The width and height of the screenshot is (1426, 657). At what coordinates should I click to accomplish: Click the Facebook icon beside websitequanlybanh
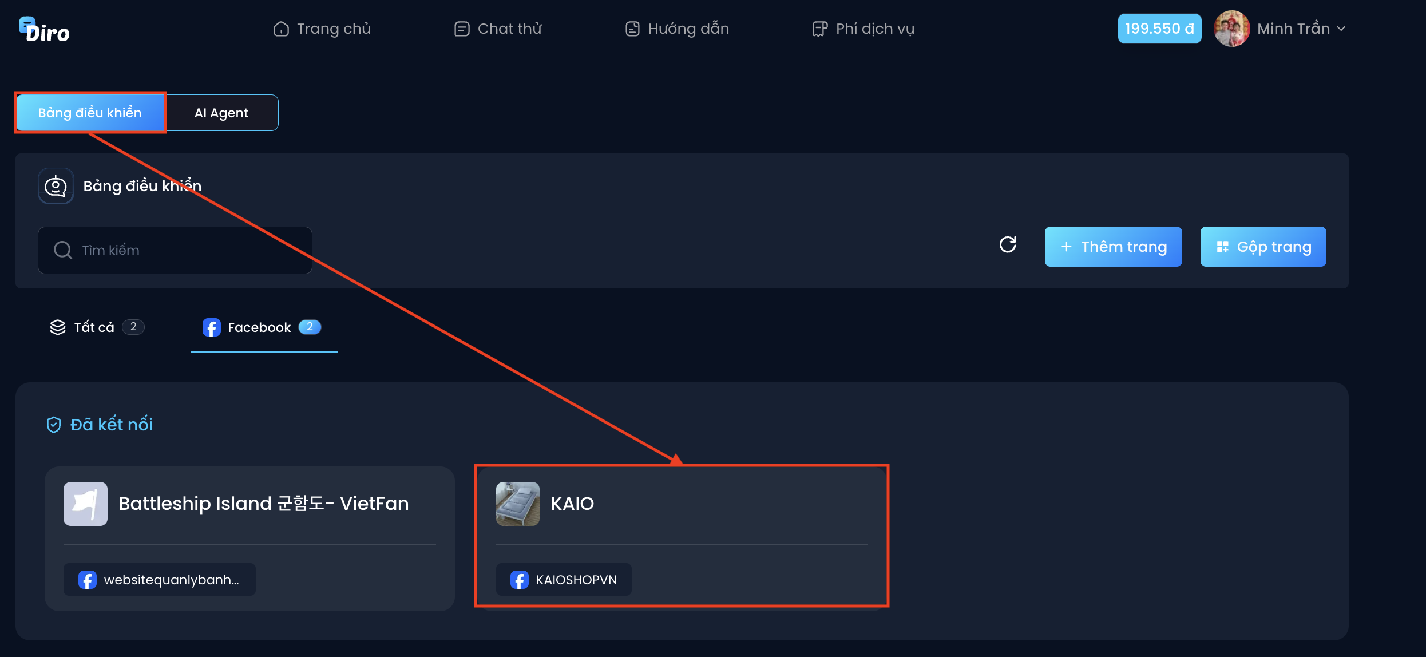click(87, 580)
